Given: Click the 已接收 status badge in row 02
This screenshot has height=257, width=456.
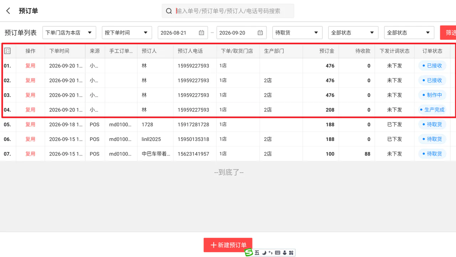Looking at the screenshot, I should point(432,80).
